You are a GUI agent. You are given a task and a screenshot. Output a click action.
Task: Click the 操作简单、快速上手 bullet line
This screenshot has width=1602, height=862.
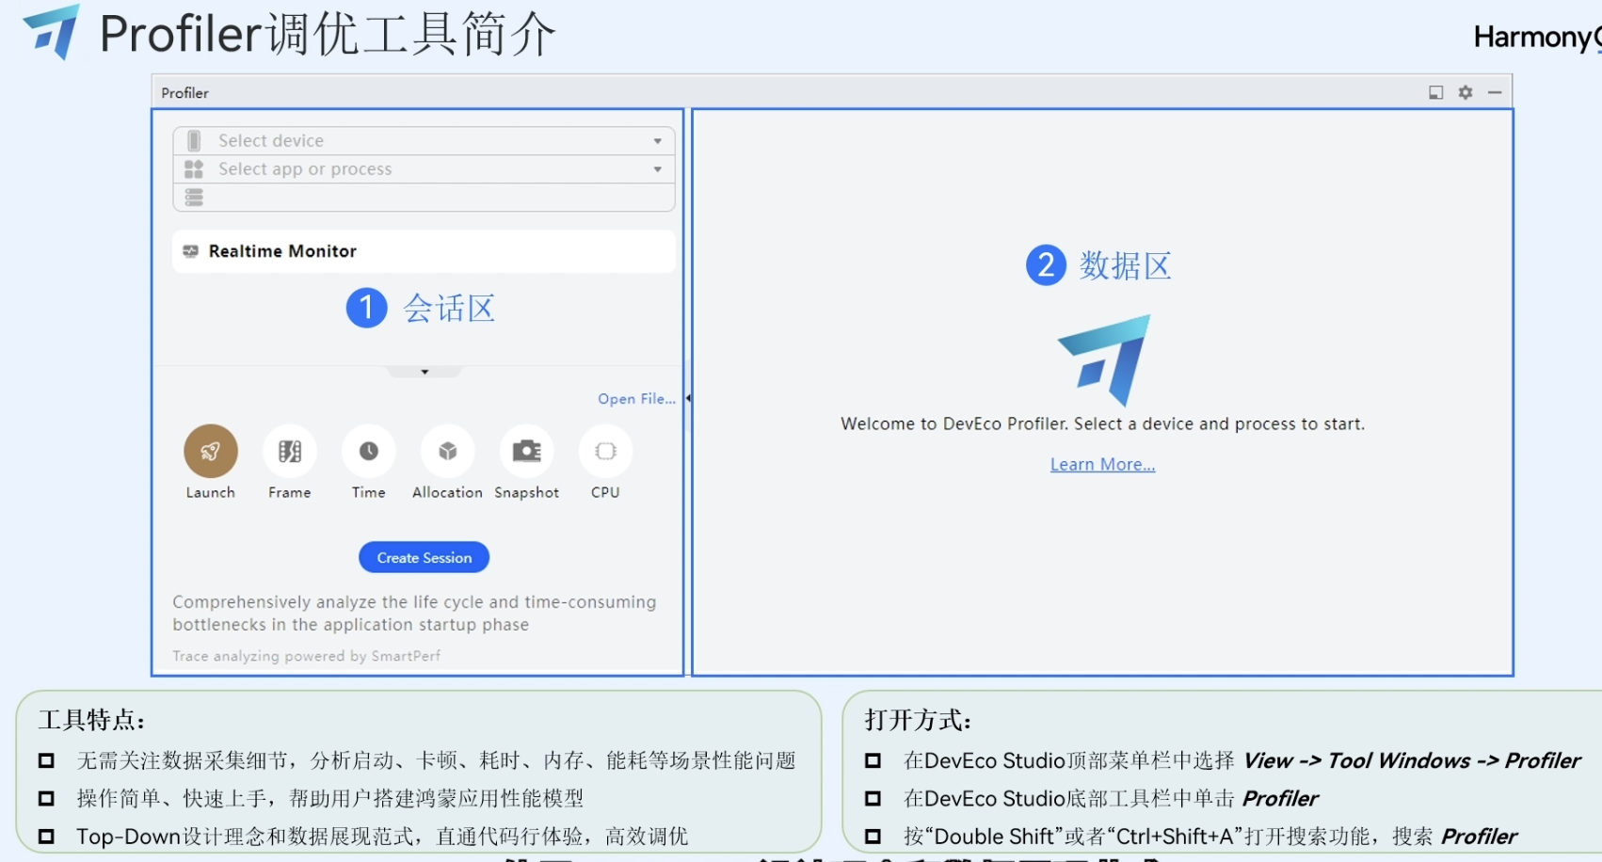click(x=330, y=798)
